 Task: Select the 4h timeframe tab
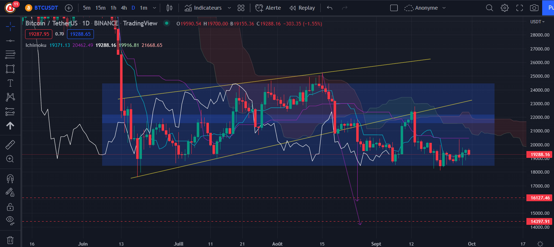pos(124,8)
